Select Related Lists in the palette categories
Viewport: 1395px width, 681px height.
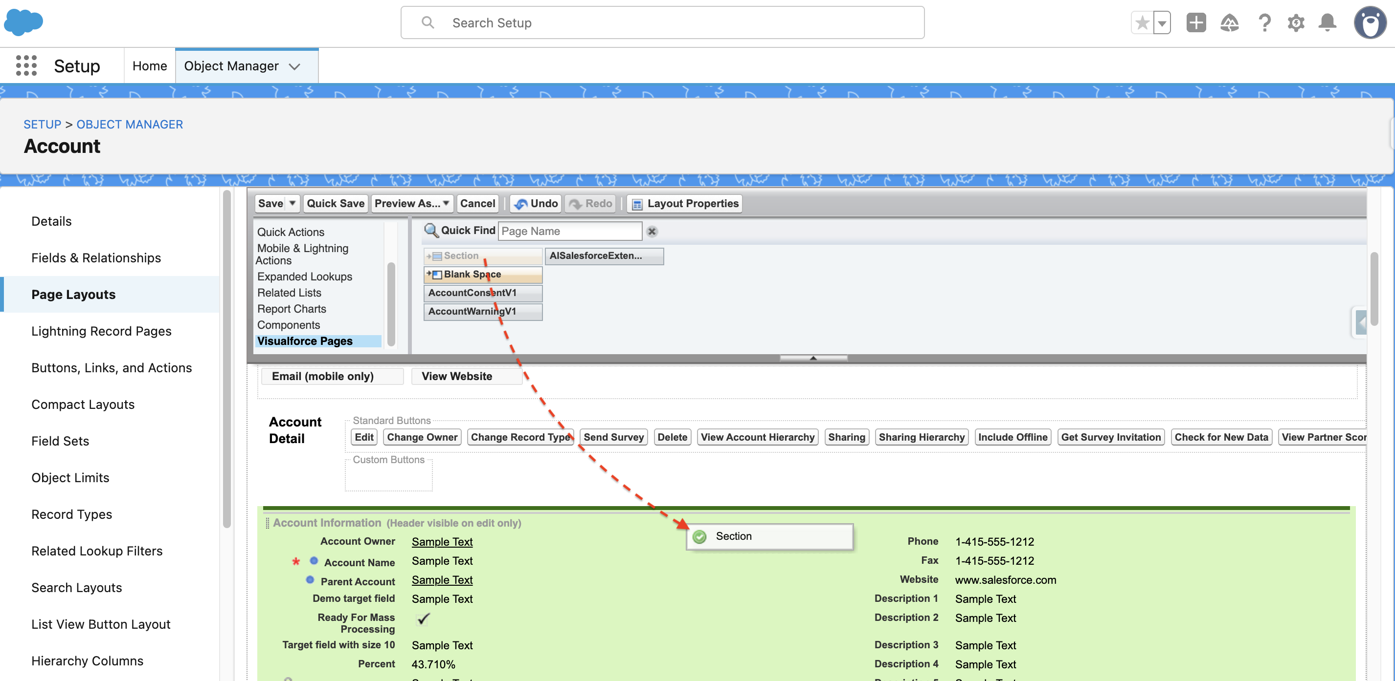click(289, 293)
